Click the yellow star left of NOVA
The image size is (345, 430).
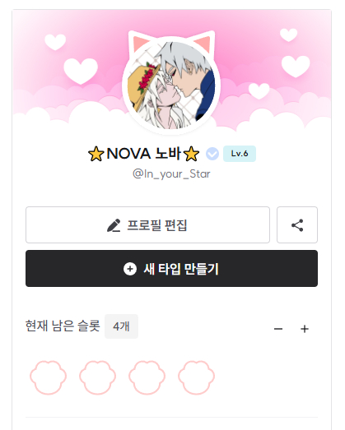(x=96, y=154)
